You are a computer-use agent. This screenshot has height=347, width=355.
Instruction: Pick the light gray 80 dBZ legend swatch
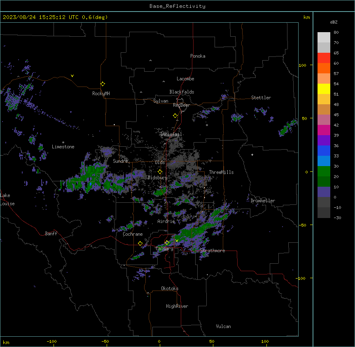tap(324, 38)
